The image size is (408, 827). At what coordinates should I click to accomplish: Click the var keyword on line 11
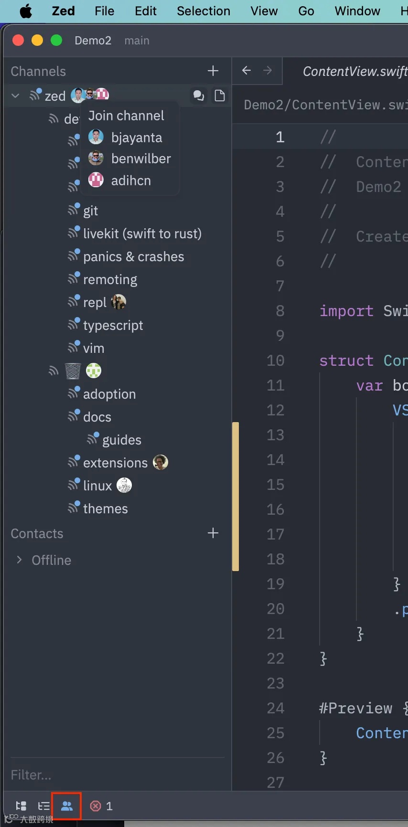click(369, 385)
